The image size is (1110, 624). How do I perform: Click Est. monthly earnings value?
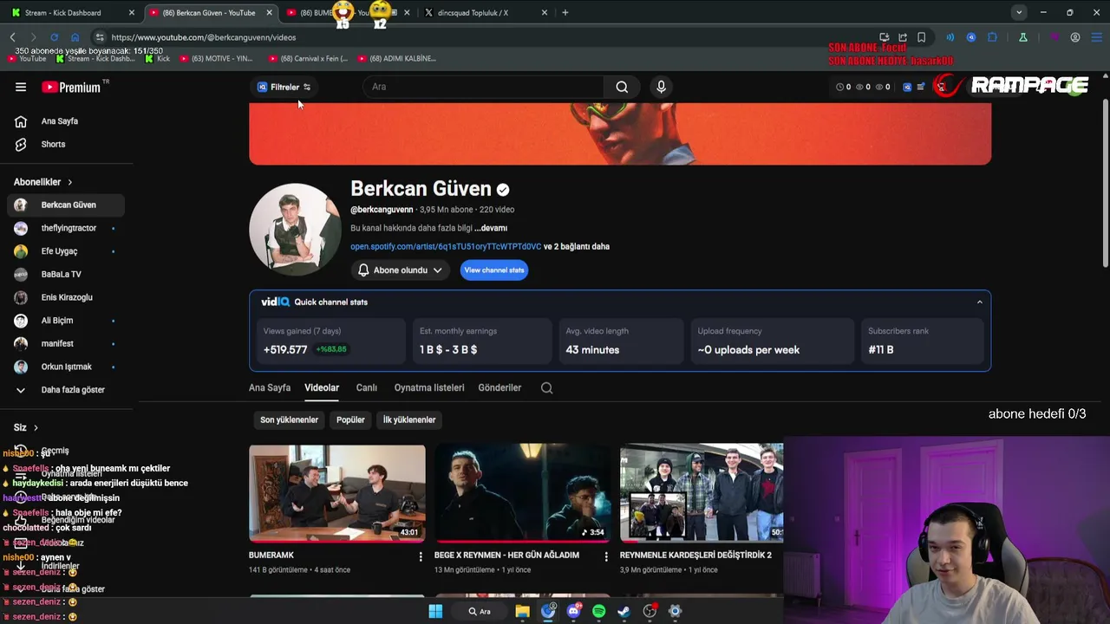[x=448, y=349]
